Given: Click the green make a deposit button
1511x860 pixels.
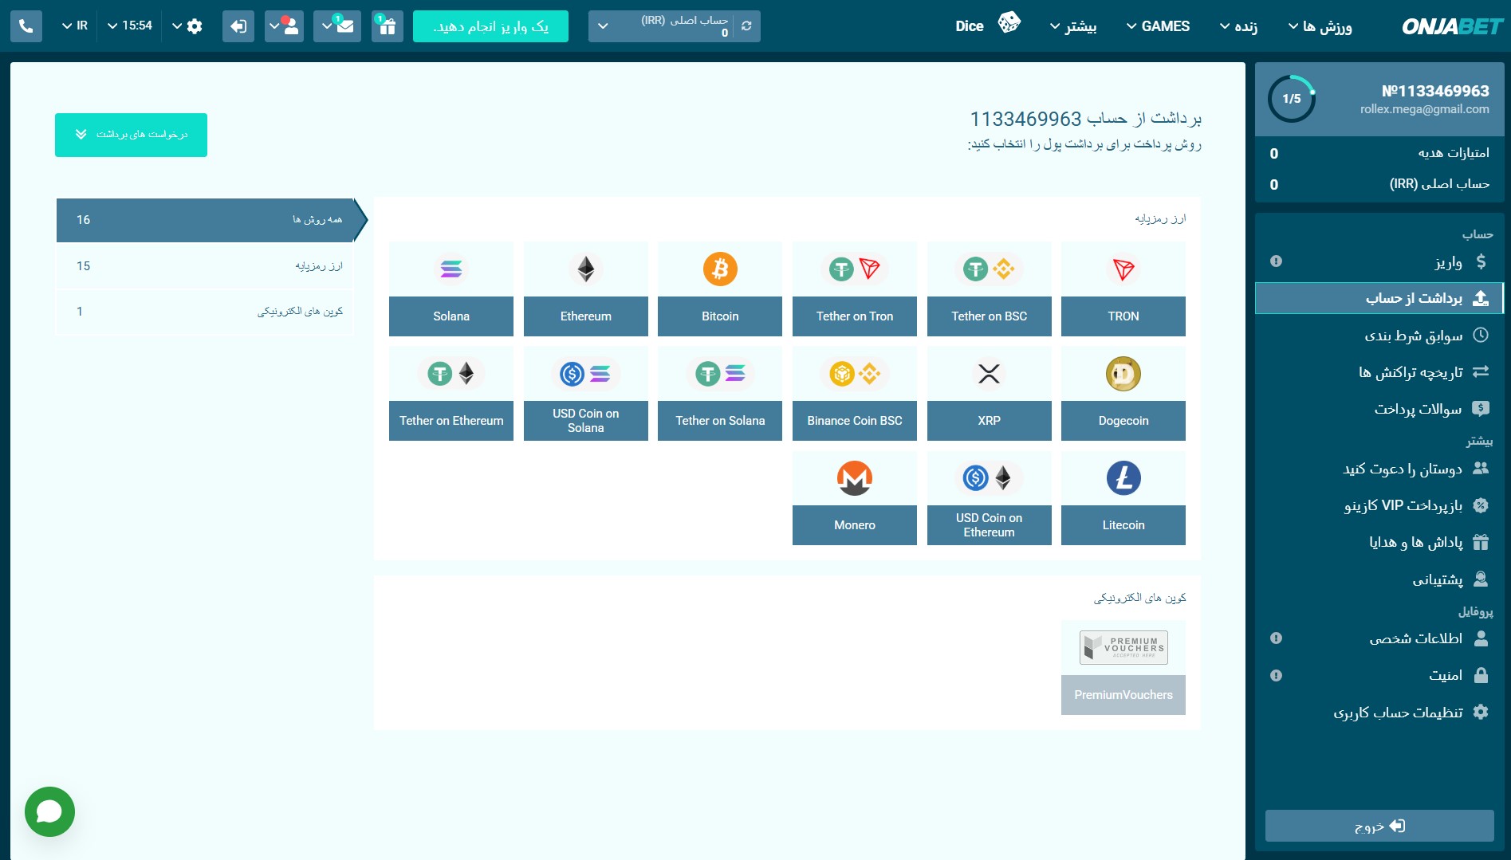Looking at the screenshot, I should point(490,26).
